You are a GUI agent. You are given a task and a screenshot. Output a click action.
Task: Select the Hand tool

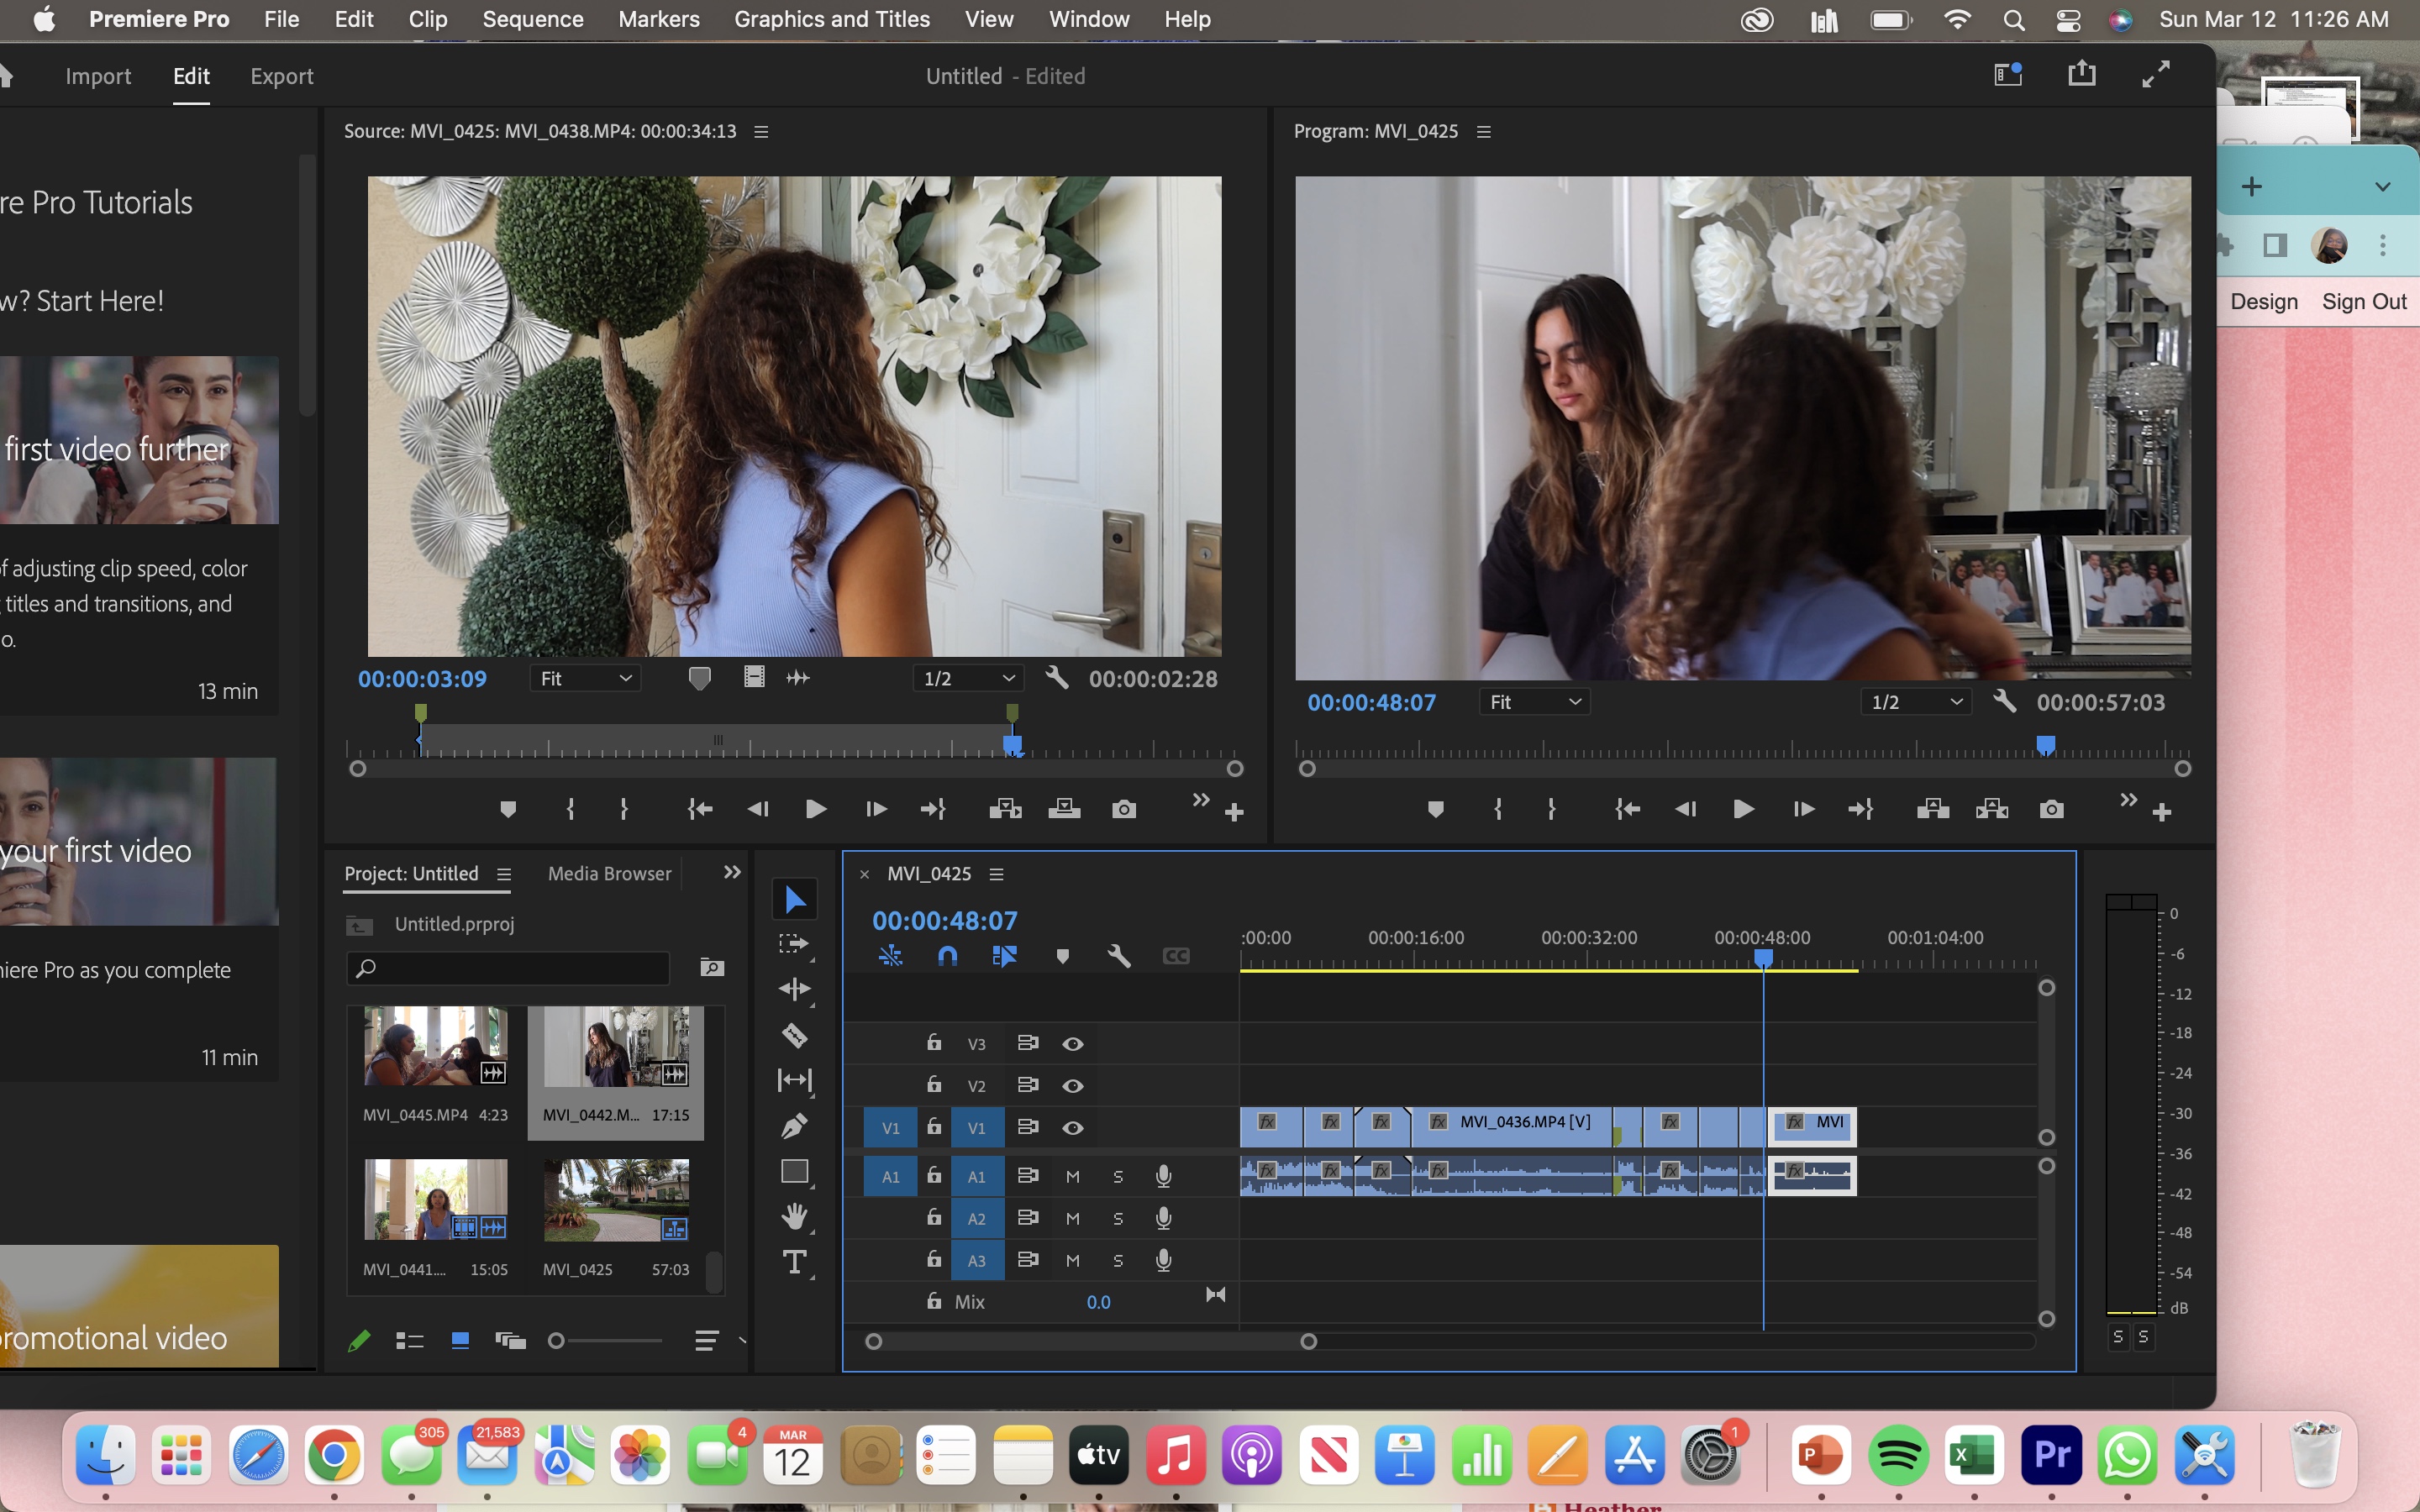(x=795, y=1216)
